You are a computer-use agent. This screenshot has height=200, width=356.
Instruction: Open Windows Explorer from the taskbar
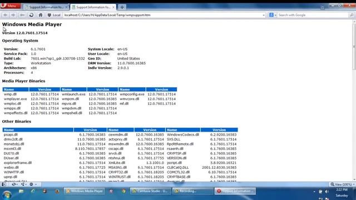point(21,191)
